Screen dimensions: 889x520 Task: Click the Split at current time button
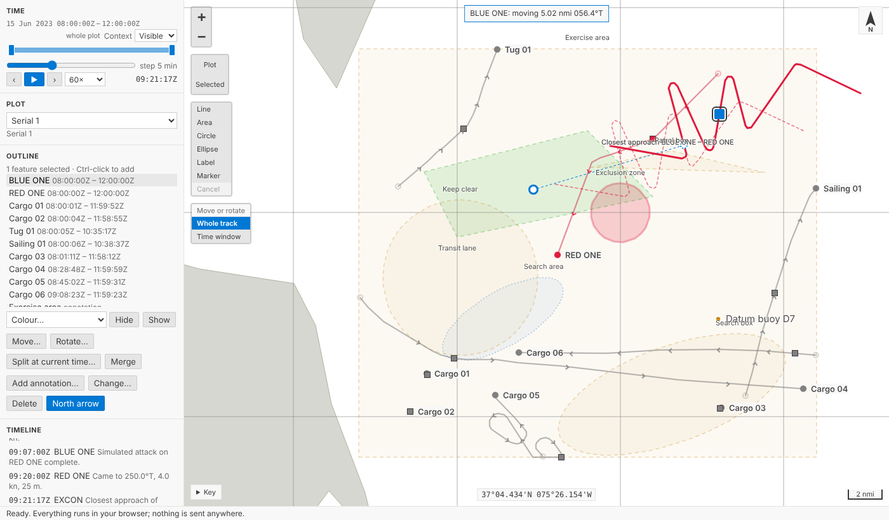pos(54,361)
